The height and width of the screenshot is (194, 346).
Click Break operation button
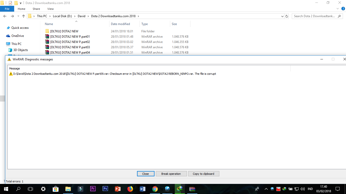coord(171,174)
